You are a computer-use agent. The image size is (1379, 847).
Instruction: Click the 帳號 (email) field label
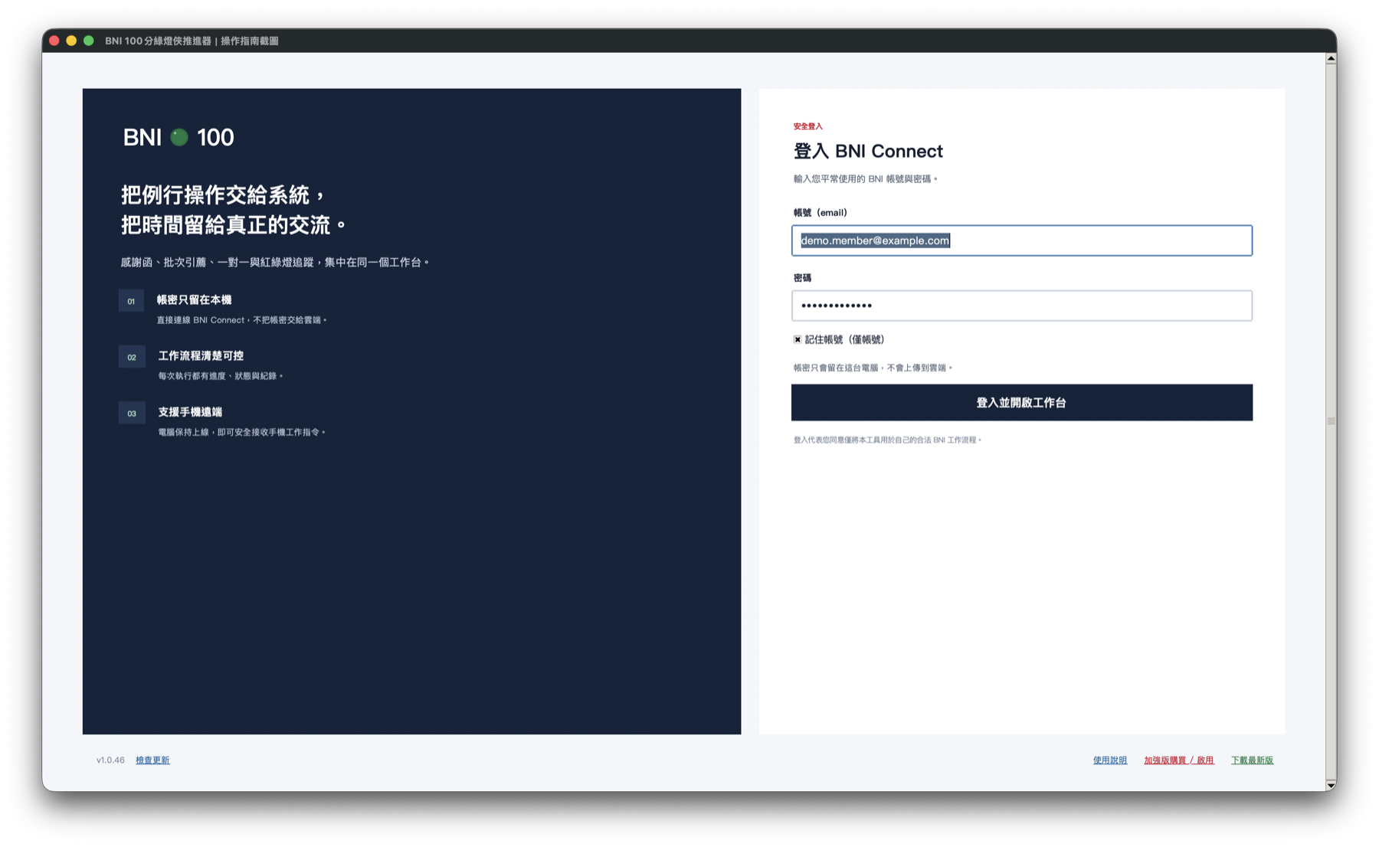820,212
